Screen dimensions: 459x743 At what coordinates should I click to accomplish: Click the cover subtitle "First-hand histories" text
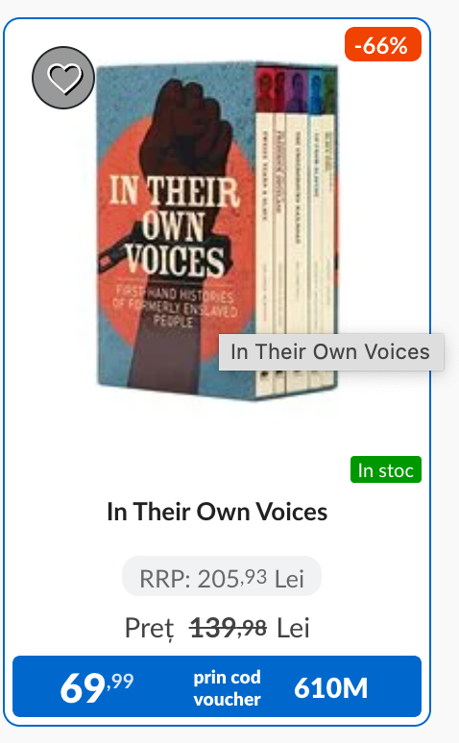click(x=176, y=306)
